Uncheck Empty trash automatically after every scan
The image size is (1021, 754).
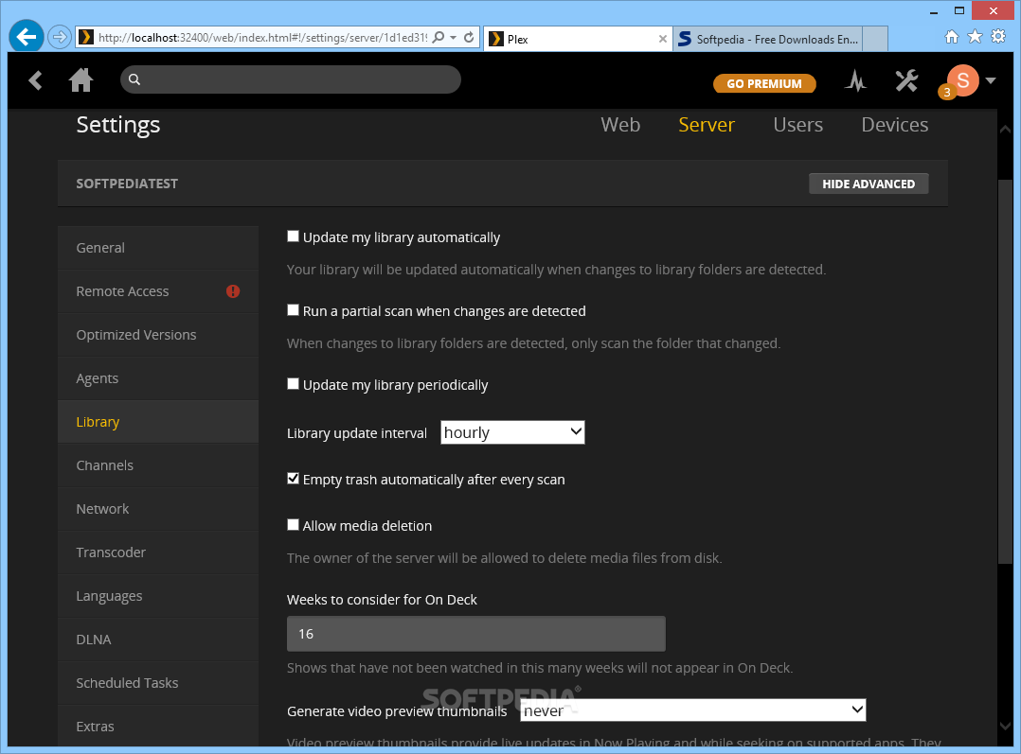(293, 479)
